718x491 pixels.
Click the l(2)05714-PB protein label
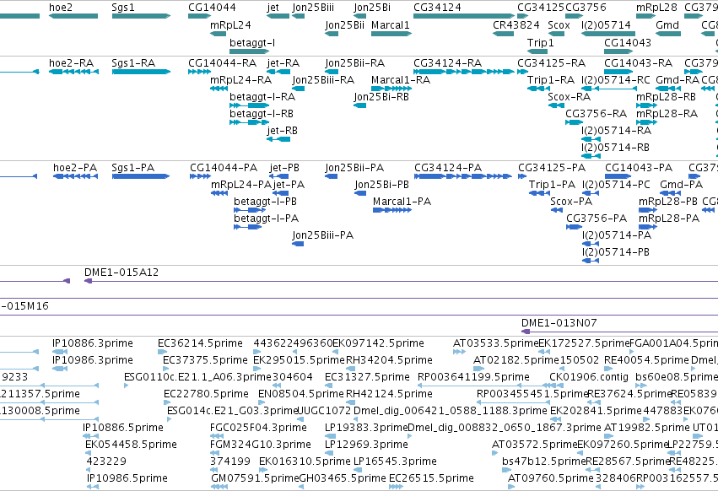(x=615, y=252)
